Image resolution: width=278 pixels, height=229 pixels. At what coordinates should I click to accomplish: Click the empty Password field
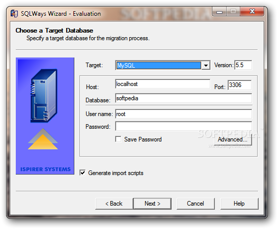point(183,126)
